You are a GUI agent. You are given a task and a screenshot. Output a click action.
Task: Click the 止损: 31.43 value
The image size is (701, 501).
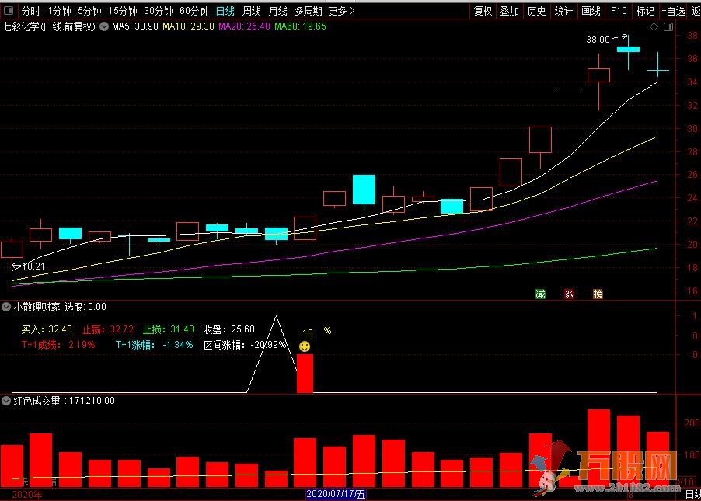tap(169, 329)
